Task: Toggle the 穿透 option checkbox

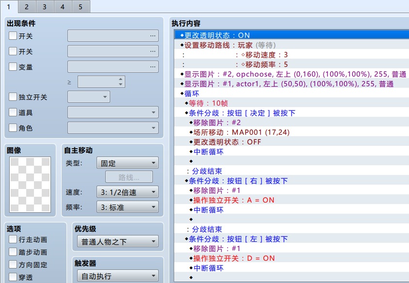Action: (13, 277)
